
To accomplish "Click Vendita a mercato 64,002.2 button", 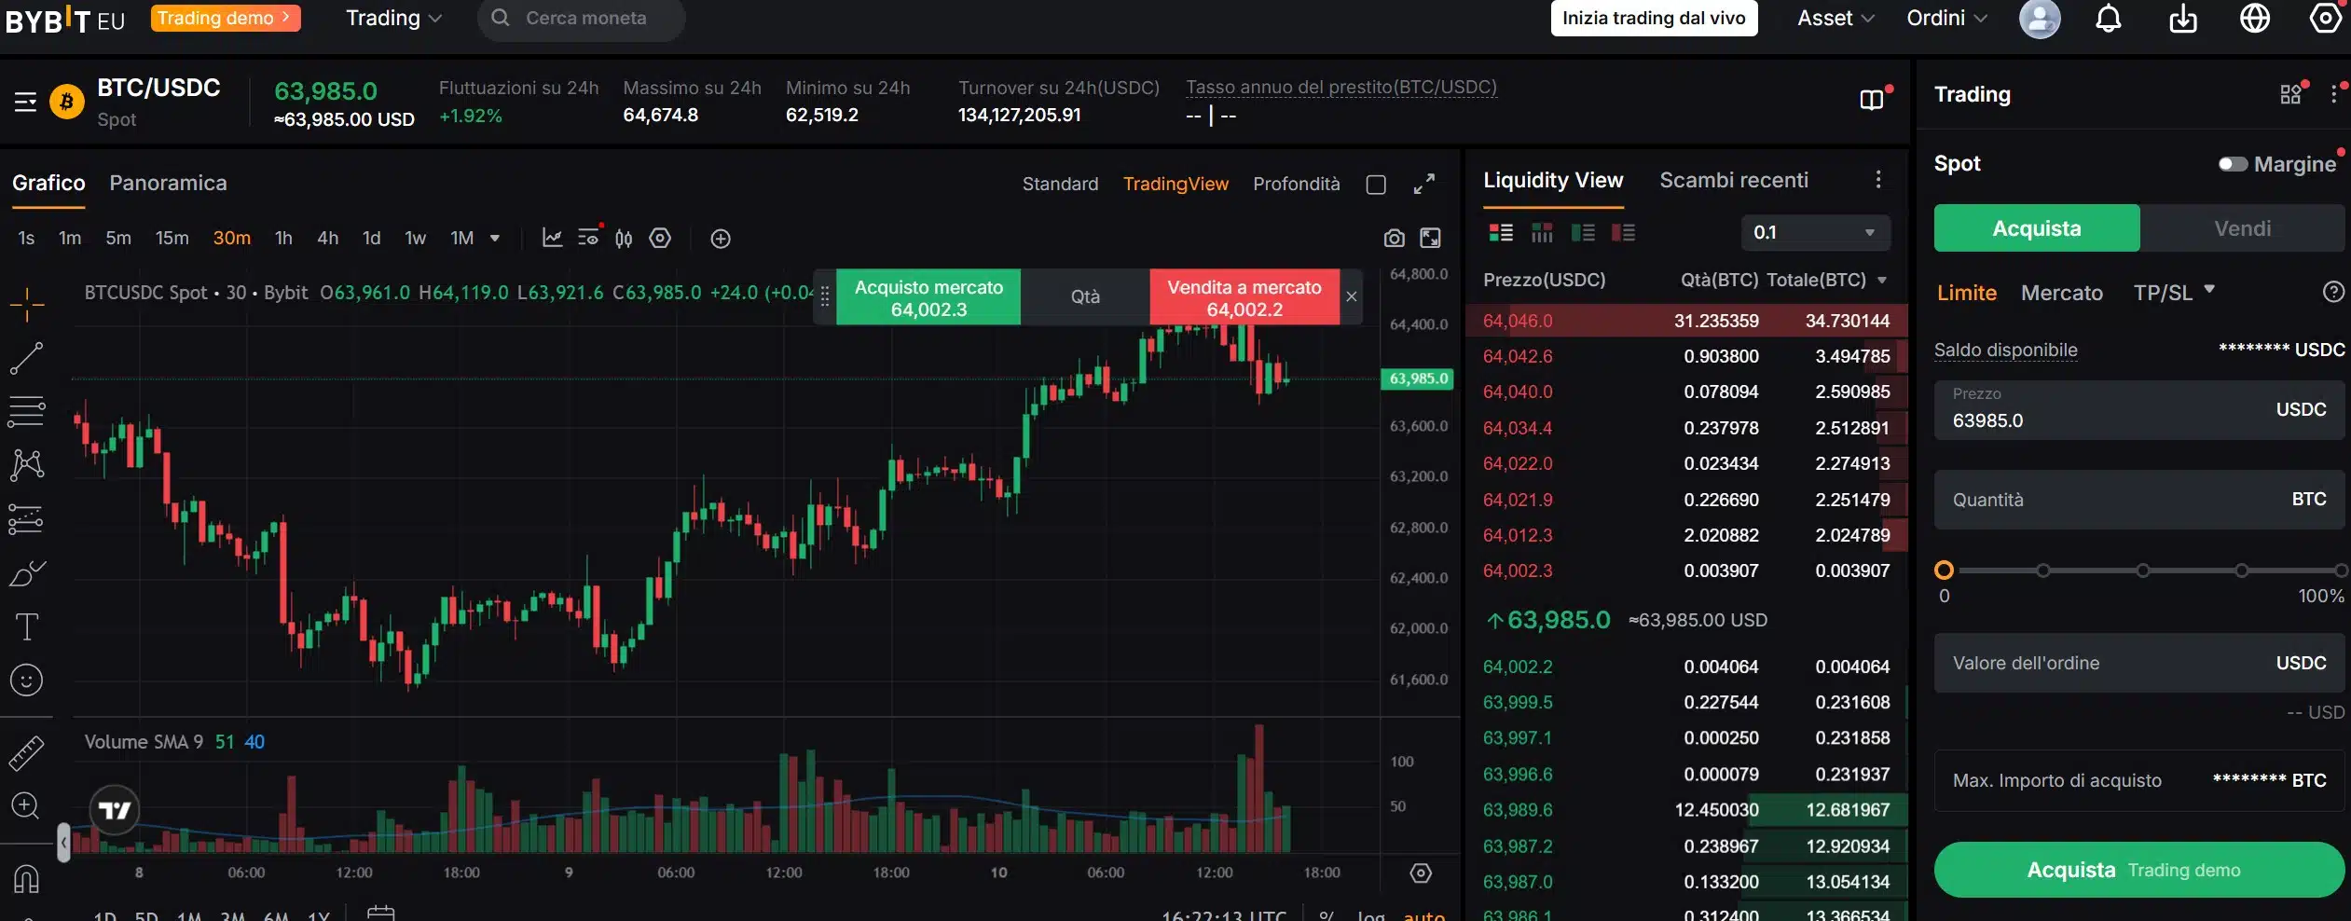I will (x=1244, y=297).
